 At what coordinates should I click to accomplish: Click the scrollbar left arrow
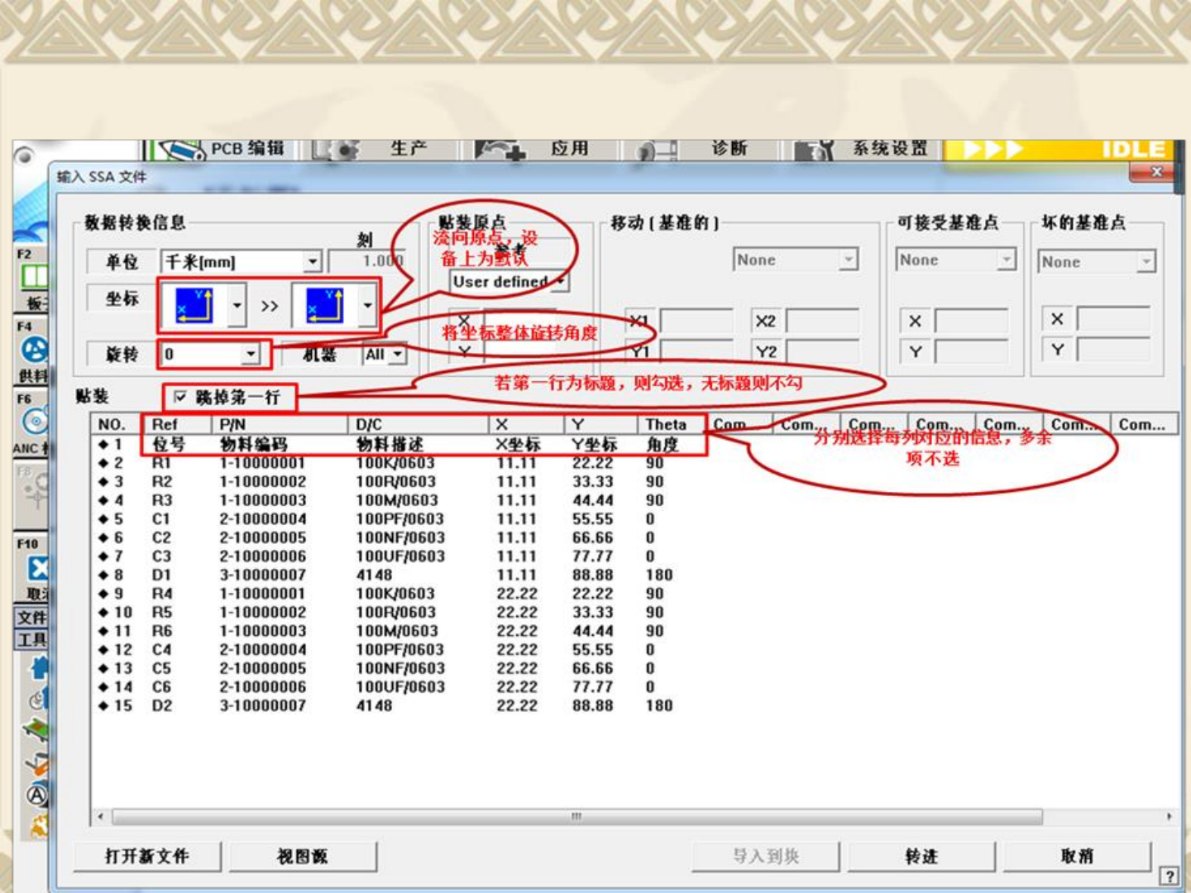(101, 817)
